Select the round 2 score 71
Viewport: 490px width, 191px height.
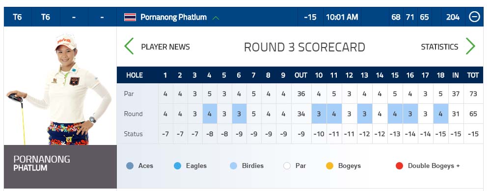point(410,17)
